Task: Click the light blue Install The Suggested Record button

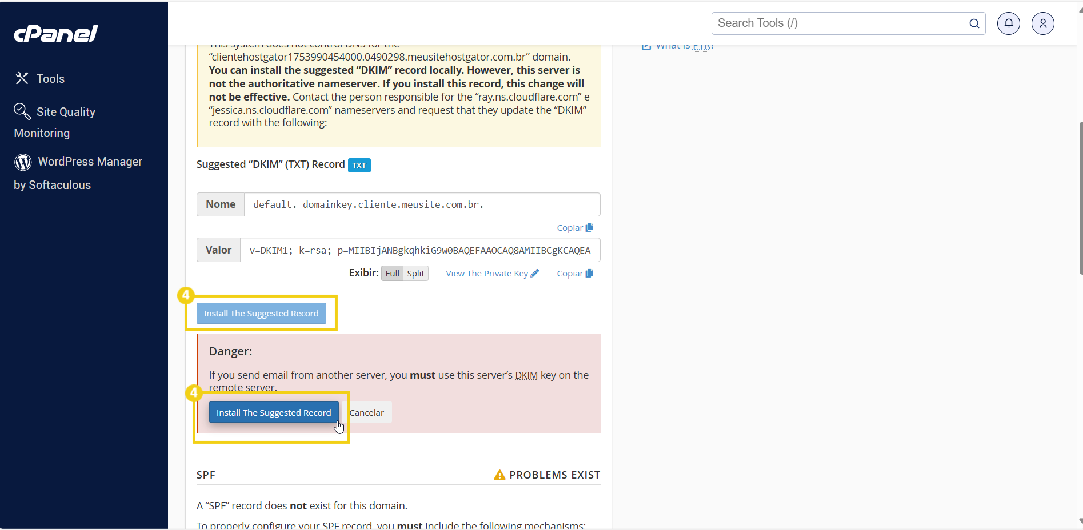Action: pos(261,314)
